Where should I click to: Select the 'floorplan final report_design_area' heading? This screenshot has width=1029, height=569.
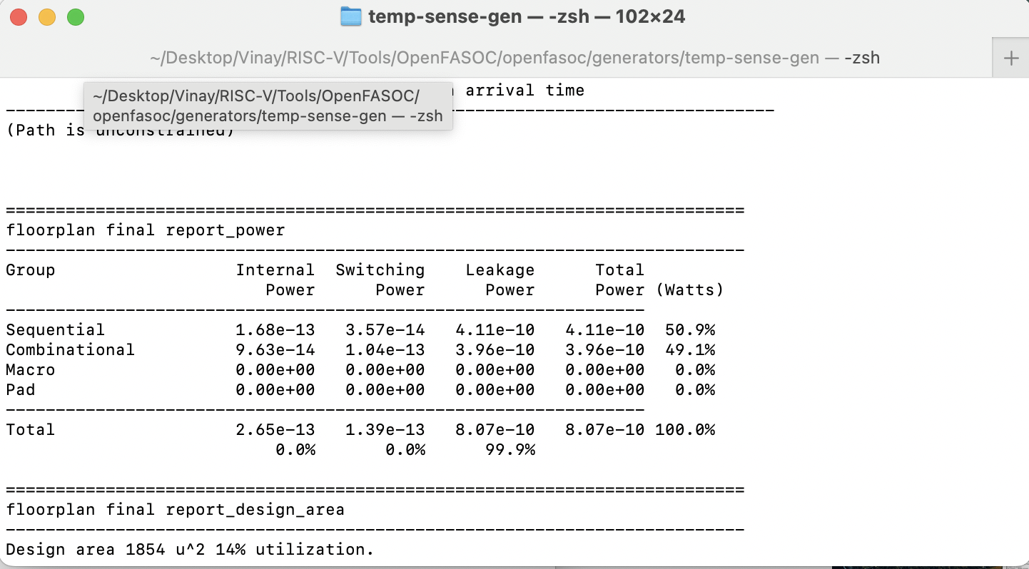[x=176, y=509]
